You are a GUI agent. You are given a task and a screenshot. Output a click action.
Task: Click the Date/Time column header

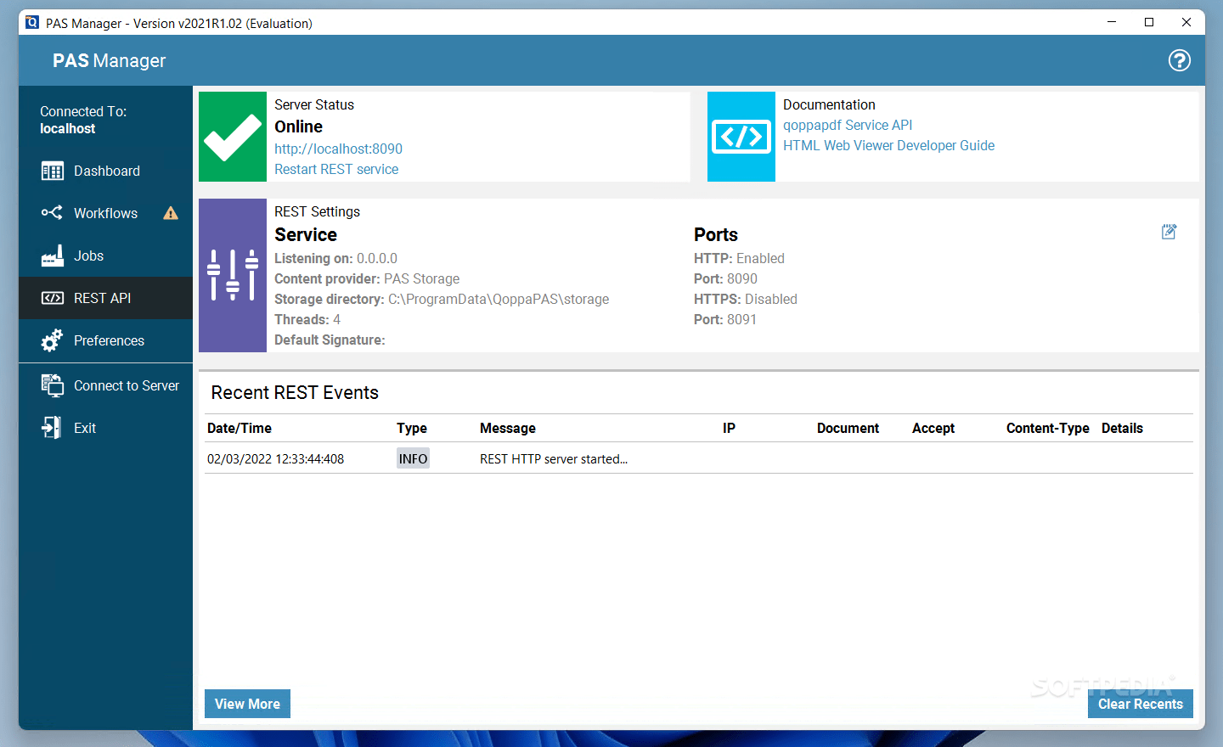click(240, 428)
